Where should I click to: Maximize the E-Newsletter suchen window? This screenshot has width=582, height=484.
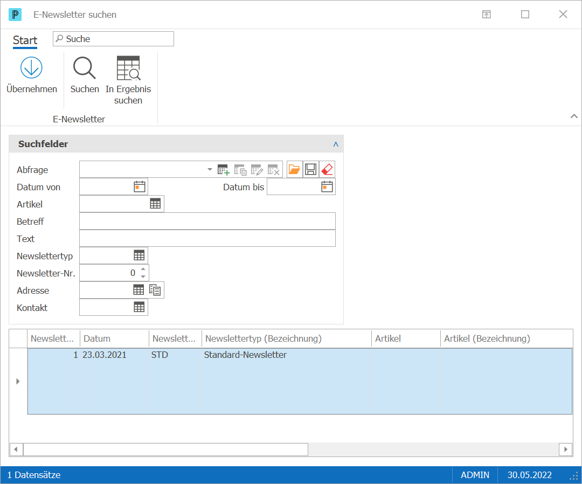525,15
